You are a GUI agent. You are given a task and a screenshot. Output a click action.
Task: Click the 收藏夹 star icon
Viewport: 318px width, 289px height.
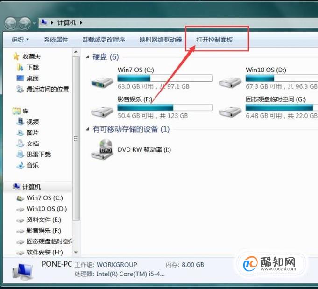[x=16, y=56]
